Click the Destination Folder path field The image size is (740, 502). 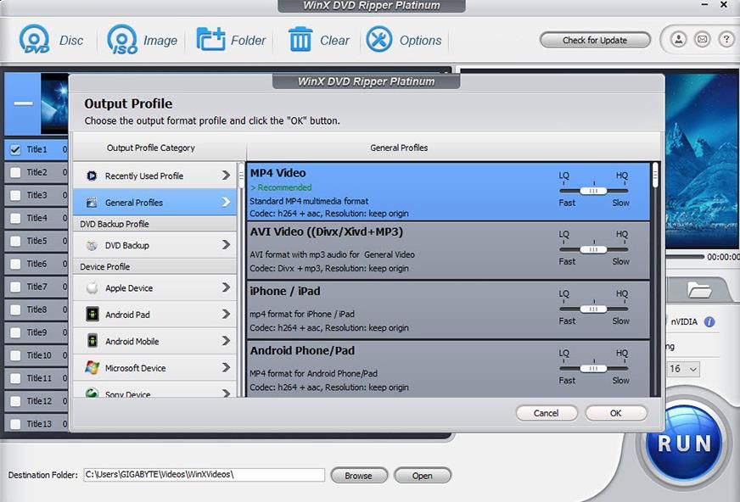point(204,475)
